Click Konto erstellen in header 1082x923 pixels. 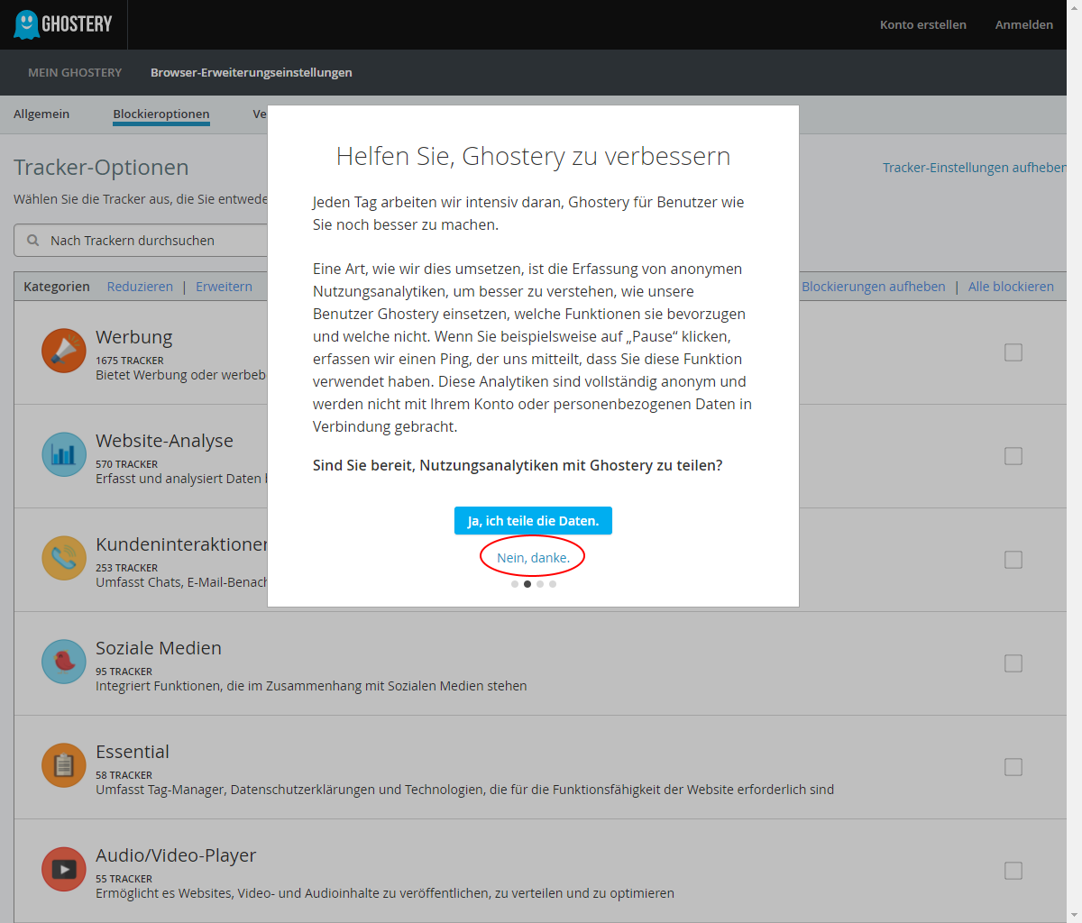tap(923, 24)
